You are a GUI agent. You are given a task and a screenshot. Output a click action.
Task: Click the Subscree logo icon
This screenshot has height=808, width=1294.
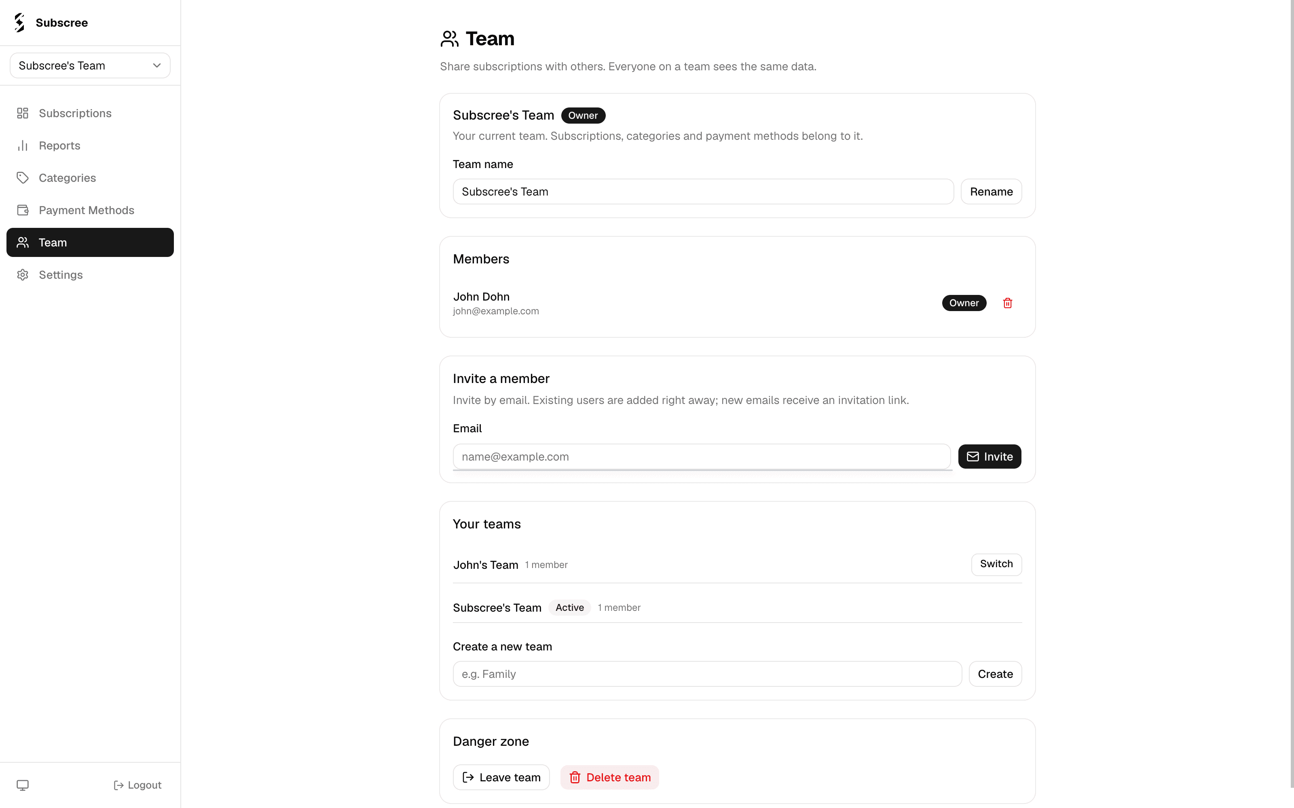point(20,23)
